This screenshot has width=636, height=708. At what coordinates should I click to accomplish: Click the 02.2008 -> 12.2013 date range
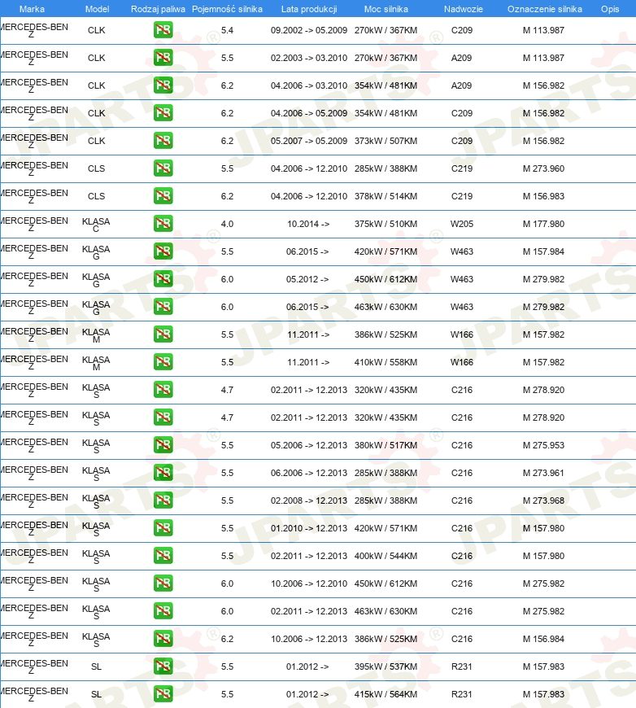309,500
